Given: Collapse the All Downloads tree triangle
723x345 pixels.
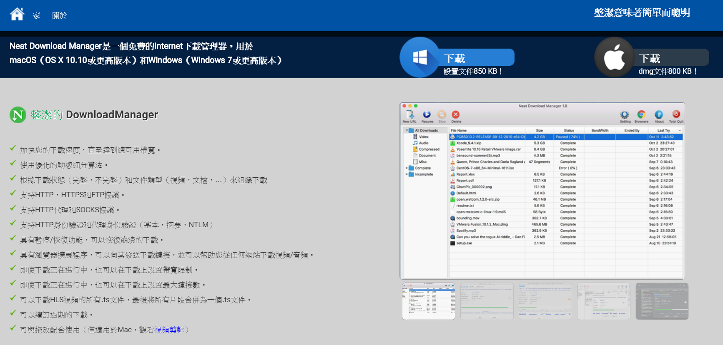Looking at the screenshot, I should [407, 130].
